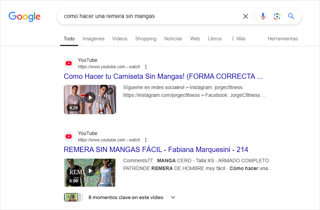Open Google Lens image search
This screenshot has height=210, width=320.
[x=277, y=16]
